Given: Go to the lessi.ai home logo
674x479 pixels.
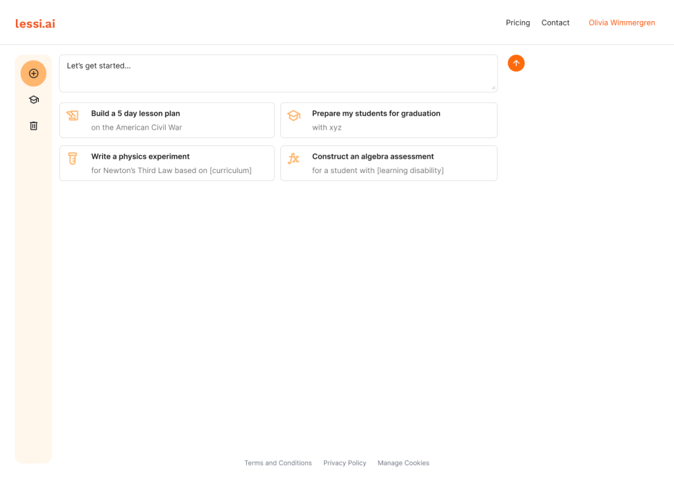Looking at the screenshot, I should pos(35,23).
